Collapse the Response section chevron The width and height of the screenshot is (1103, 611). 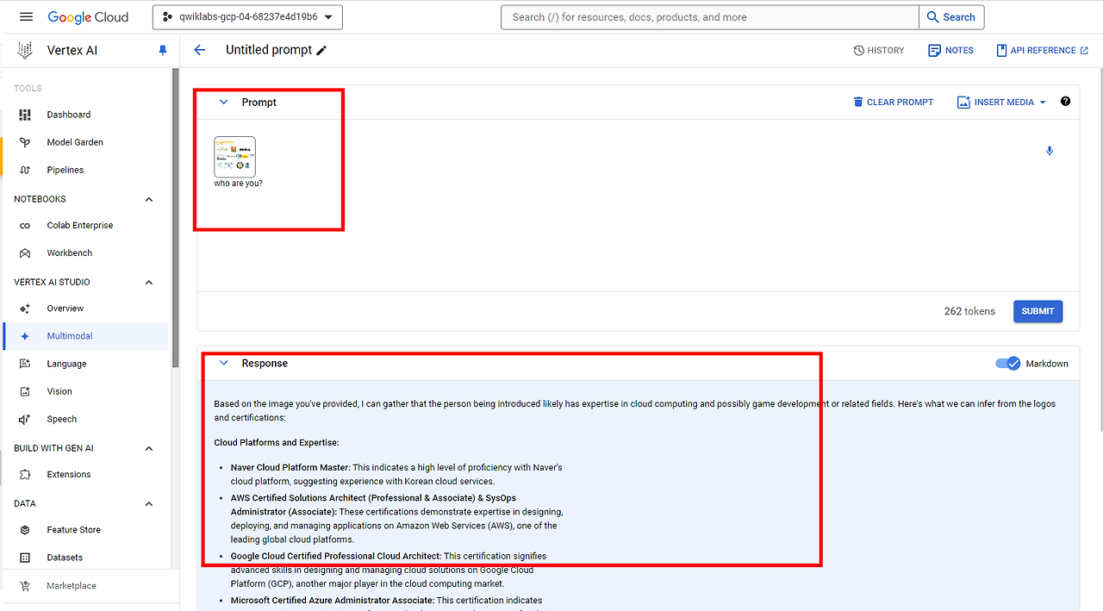(224, 363)
